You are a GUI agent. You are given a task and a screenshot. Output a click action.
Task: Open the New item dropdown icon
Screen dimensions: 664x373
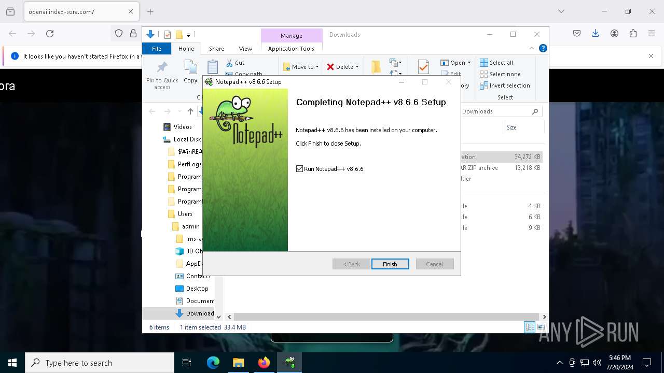(395, 63)
